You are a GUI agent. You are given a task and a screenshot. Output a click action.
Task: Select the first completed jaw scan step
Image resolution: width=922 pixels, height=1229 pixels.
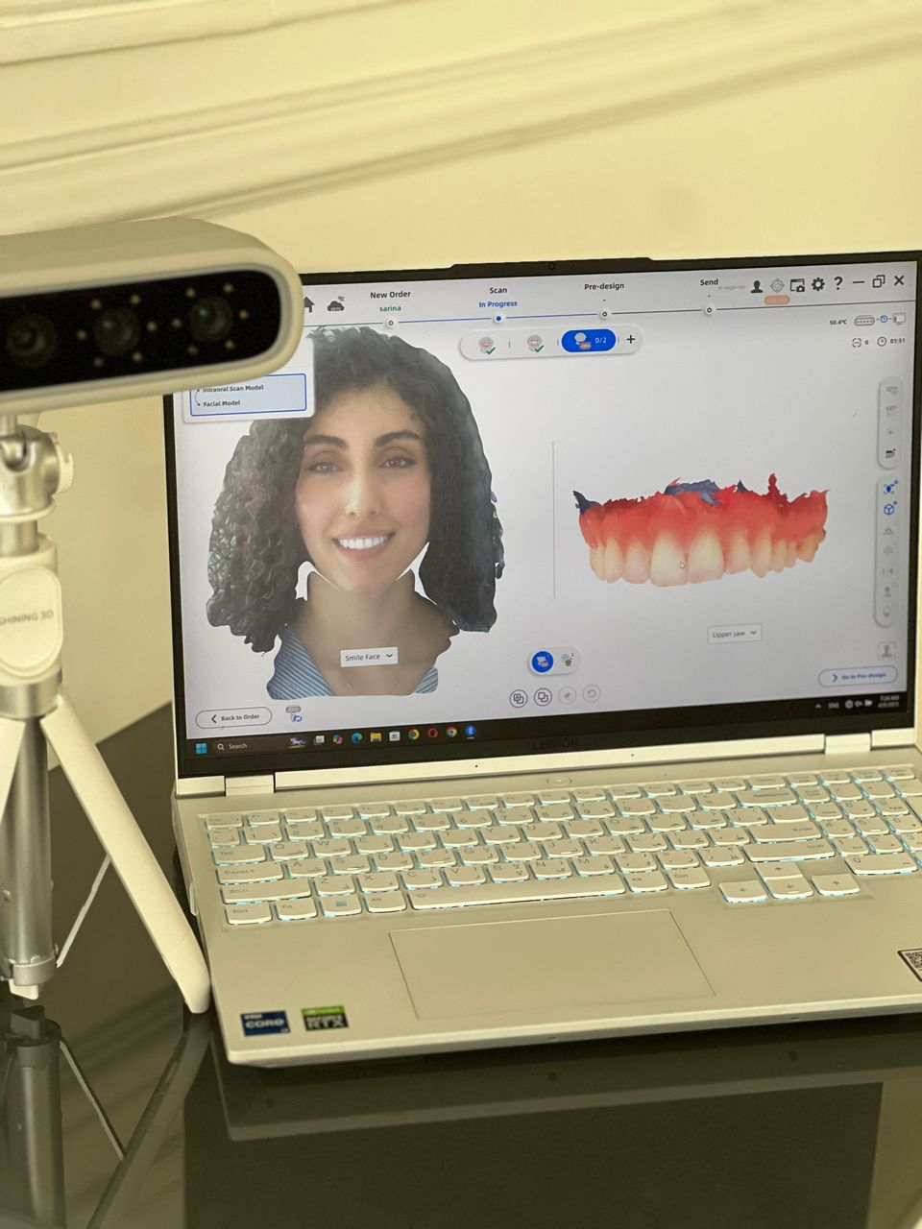487,344
